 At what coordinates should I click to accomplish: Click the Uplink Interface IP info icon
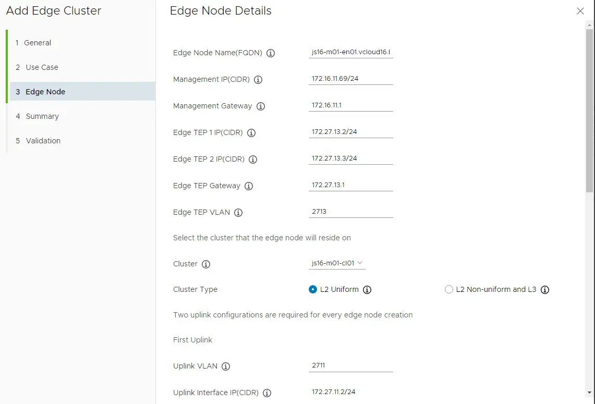(x=267, y=393)
